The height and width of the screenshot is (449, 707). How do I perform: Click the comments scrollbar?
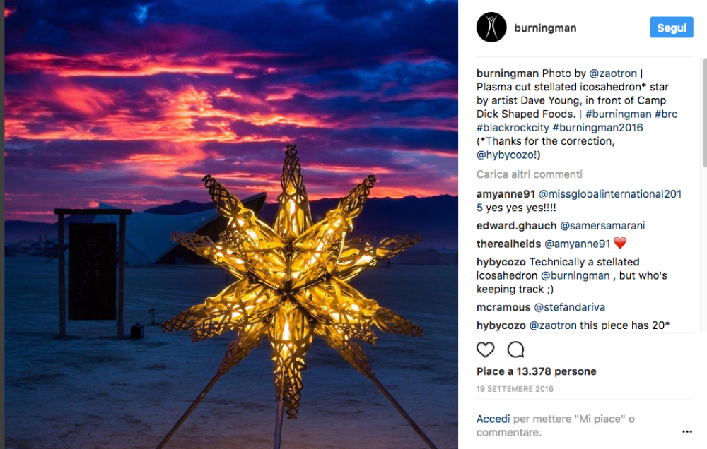703,106
